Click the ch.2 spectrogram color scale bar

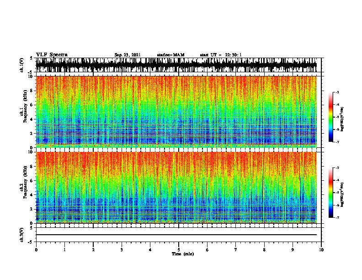[x=330, y=193]
